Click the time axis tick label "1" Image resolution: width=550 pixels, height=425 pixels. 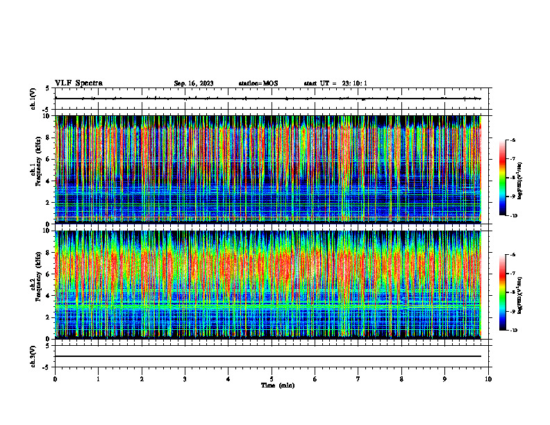point(98,379)
